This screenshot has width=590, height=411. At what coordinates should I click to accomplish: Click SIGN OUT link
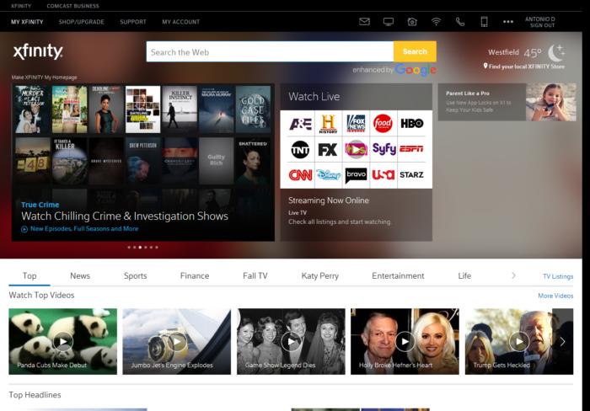point(542,25)
